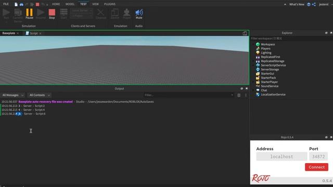This screenshot has height=187, width=333.
Task: Close the Script tab
Action: coord(41,33)
